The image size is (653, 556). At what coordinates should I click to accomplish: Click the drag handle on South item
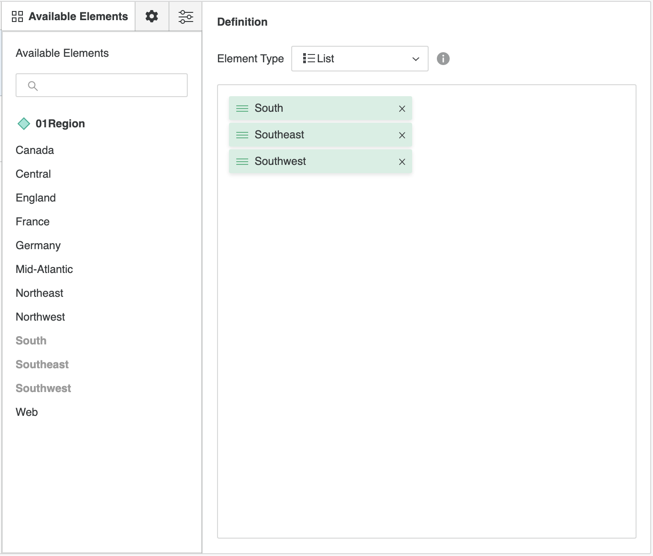(x=242, y=109)
